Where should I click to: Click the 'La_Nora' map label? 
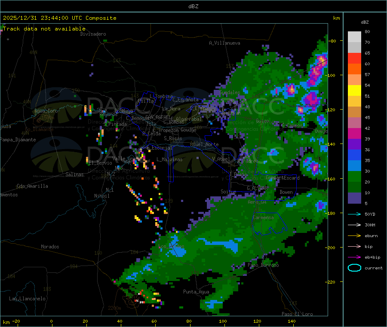(x=171, y=109)
